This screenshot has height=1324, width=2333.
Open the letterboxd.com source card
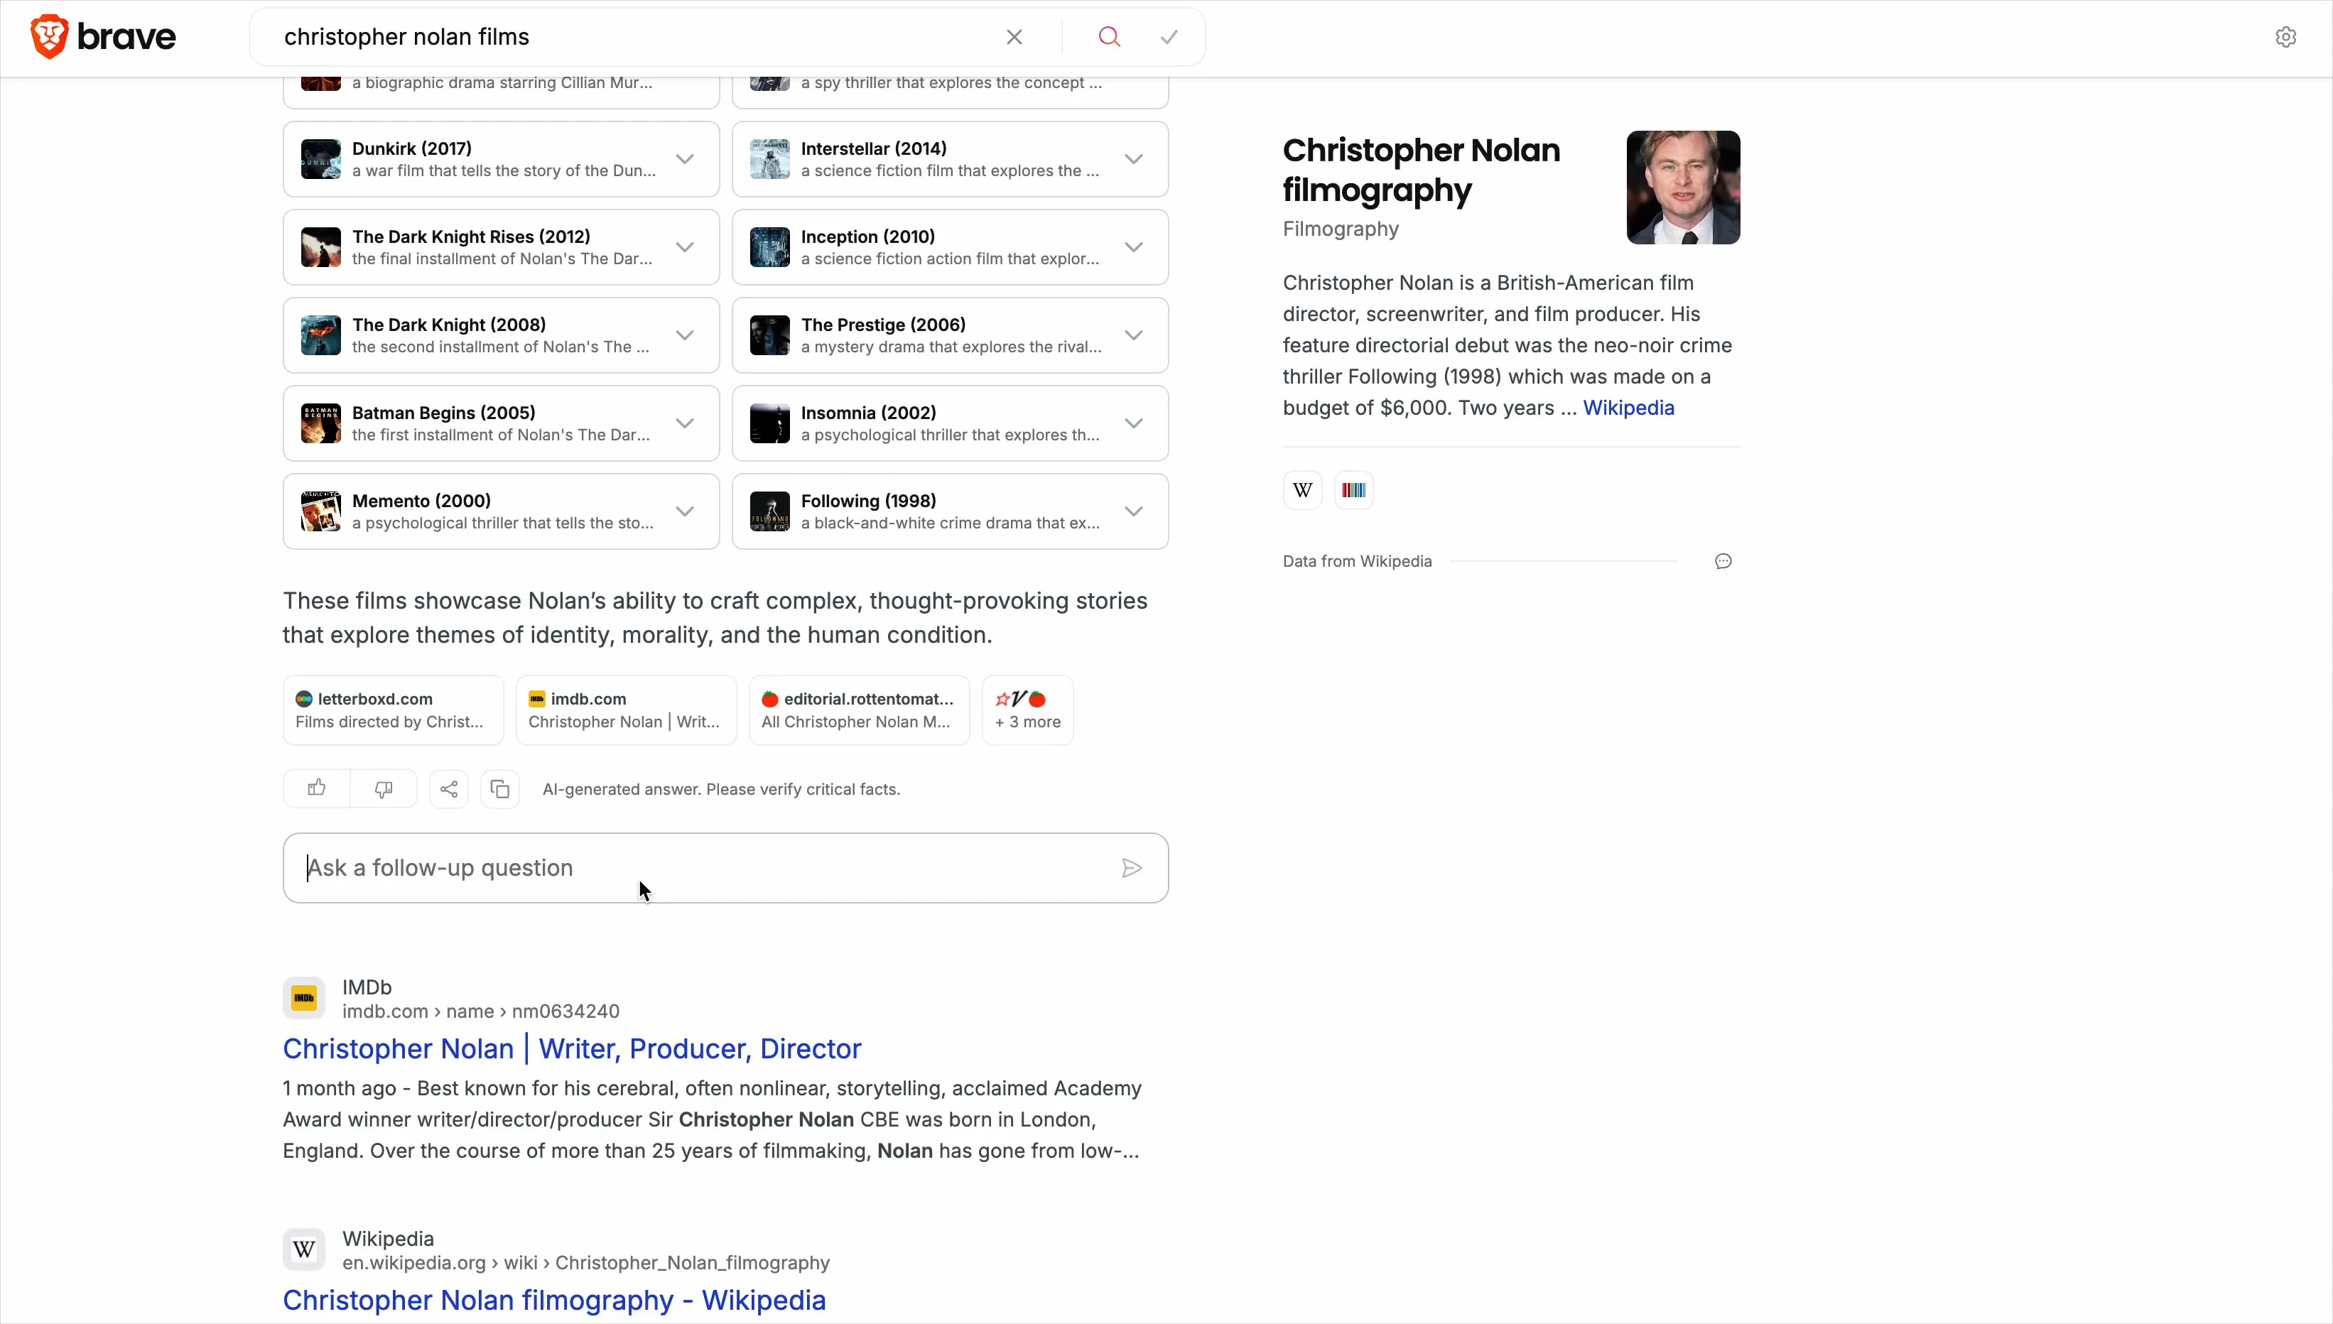[x=393, y=710]
